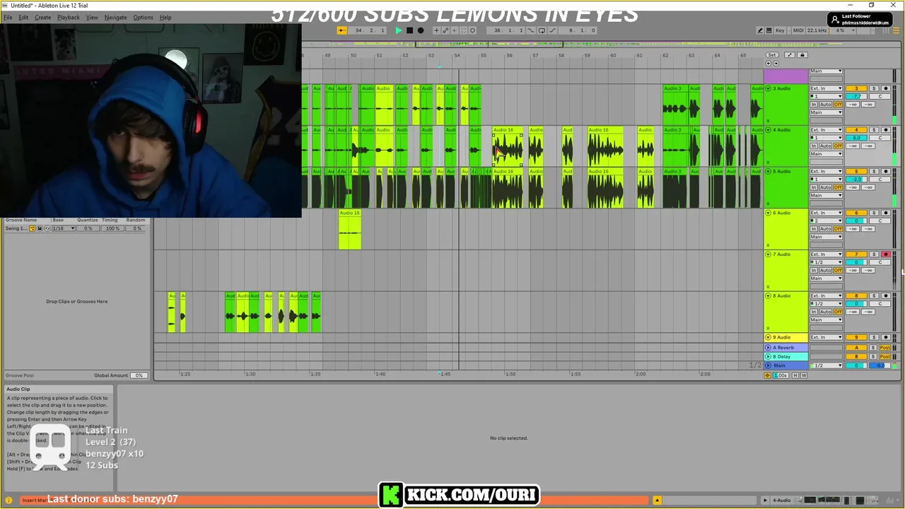This screenshot has height=509, width=905.
Task: Click 4 Audio volume field 6.0
Action: click(856, 138)
